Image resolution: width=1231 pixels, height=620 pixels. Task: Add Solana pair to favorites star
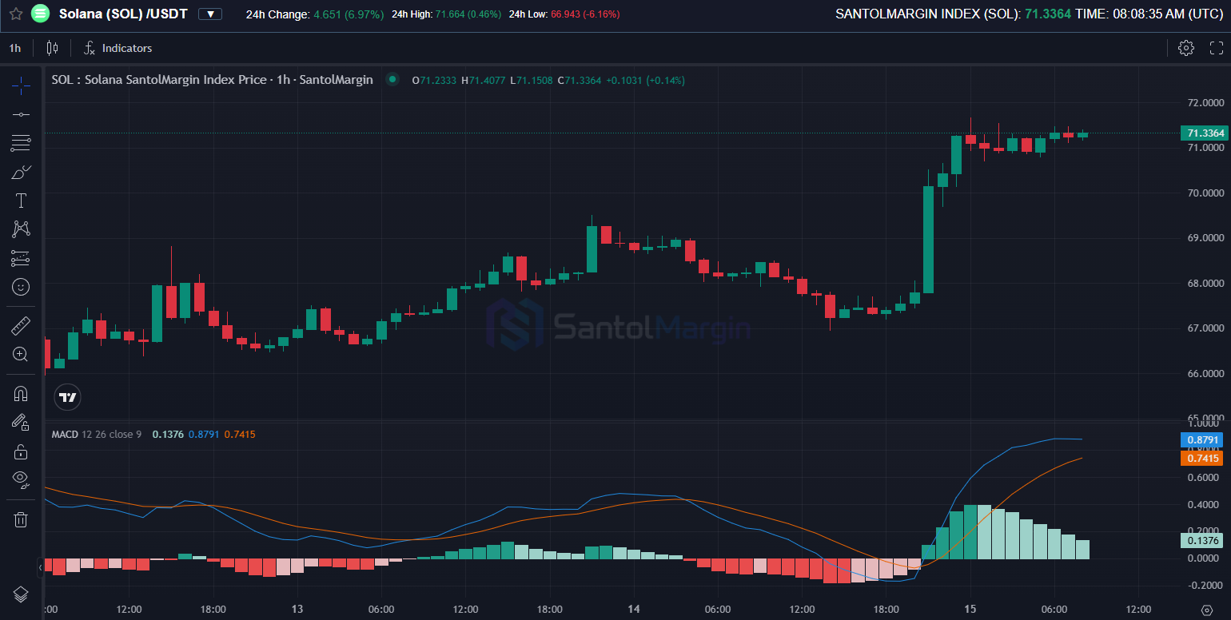click(15, 14)
